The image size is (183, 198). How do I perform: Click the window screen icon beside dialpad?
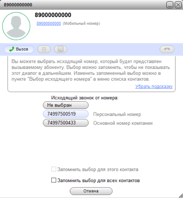click(x=61, y=49)
